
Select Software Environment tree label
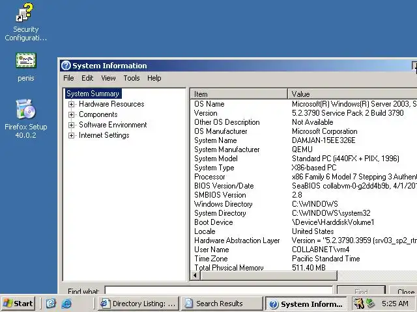[x=113, y=125]
